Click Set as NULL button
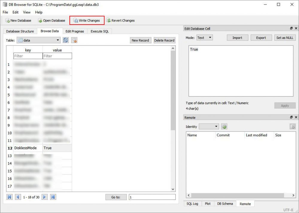The height and width of the screenshot is (213, 299). [285, 37]
